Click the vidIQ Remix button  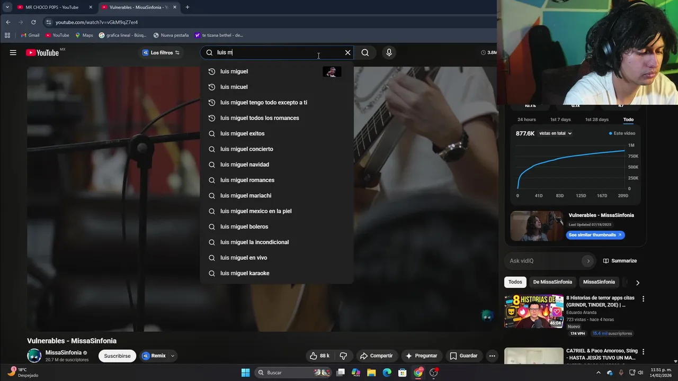pos(154,356)
